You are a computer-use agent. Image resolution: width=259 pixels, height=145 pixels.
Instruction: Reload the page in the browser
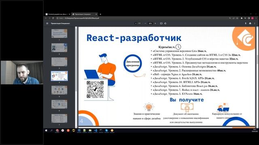(53, 18)
